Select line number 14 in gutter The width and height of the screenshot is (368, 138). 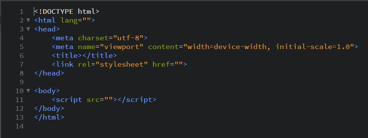pyautogui.click(x=20, y=126)
